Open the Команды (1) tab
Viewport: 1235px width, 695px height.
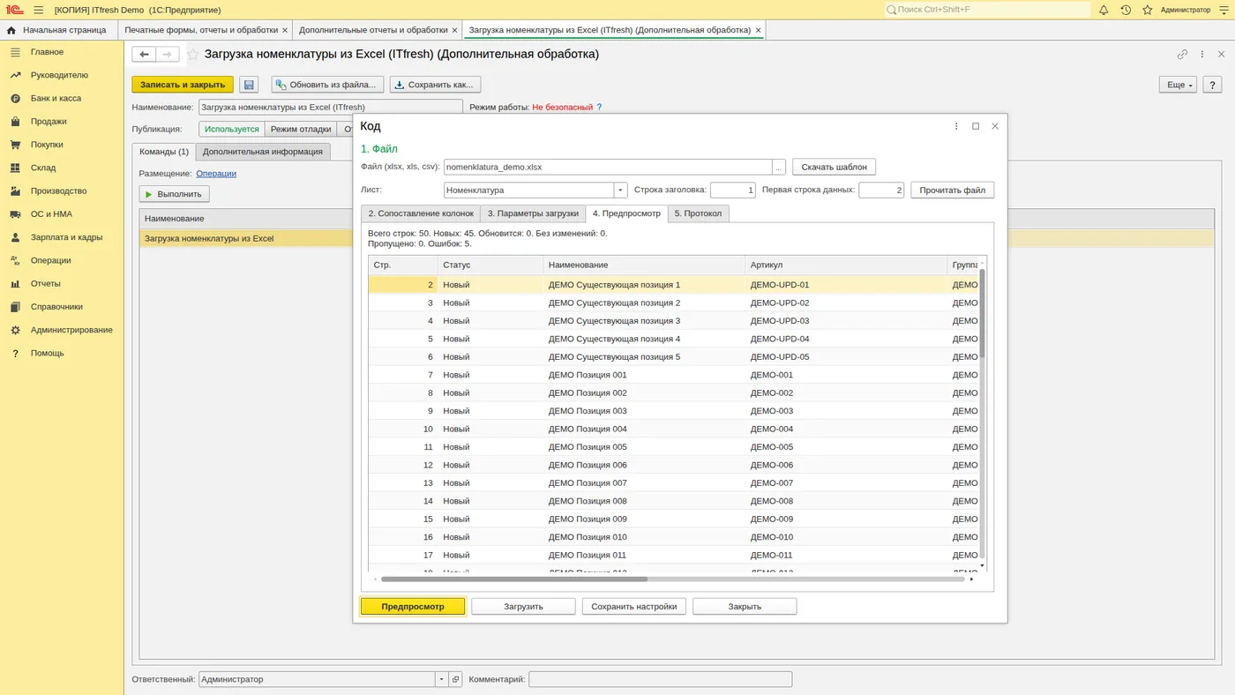(x=164, y=152)
